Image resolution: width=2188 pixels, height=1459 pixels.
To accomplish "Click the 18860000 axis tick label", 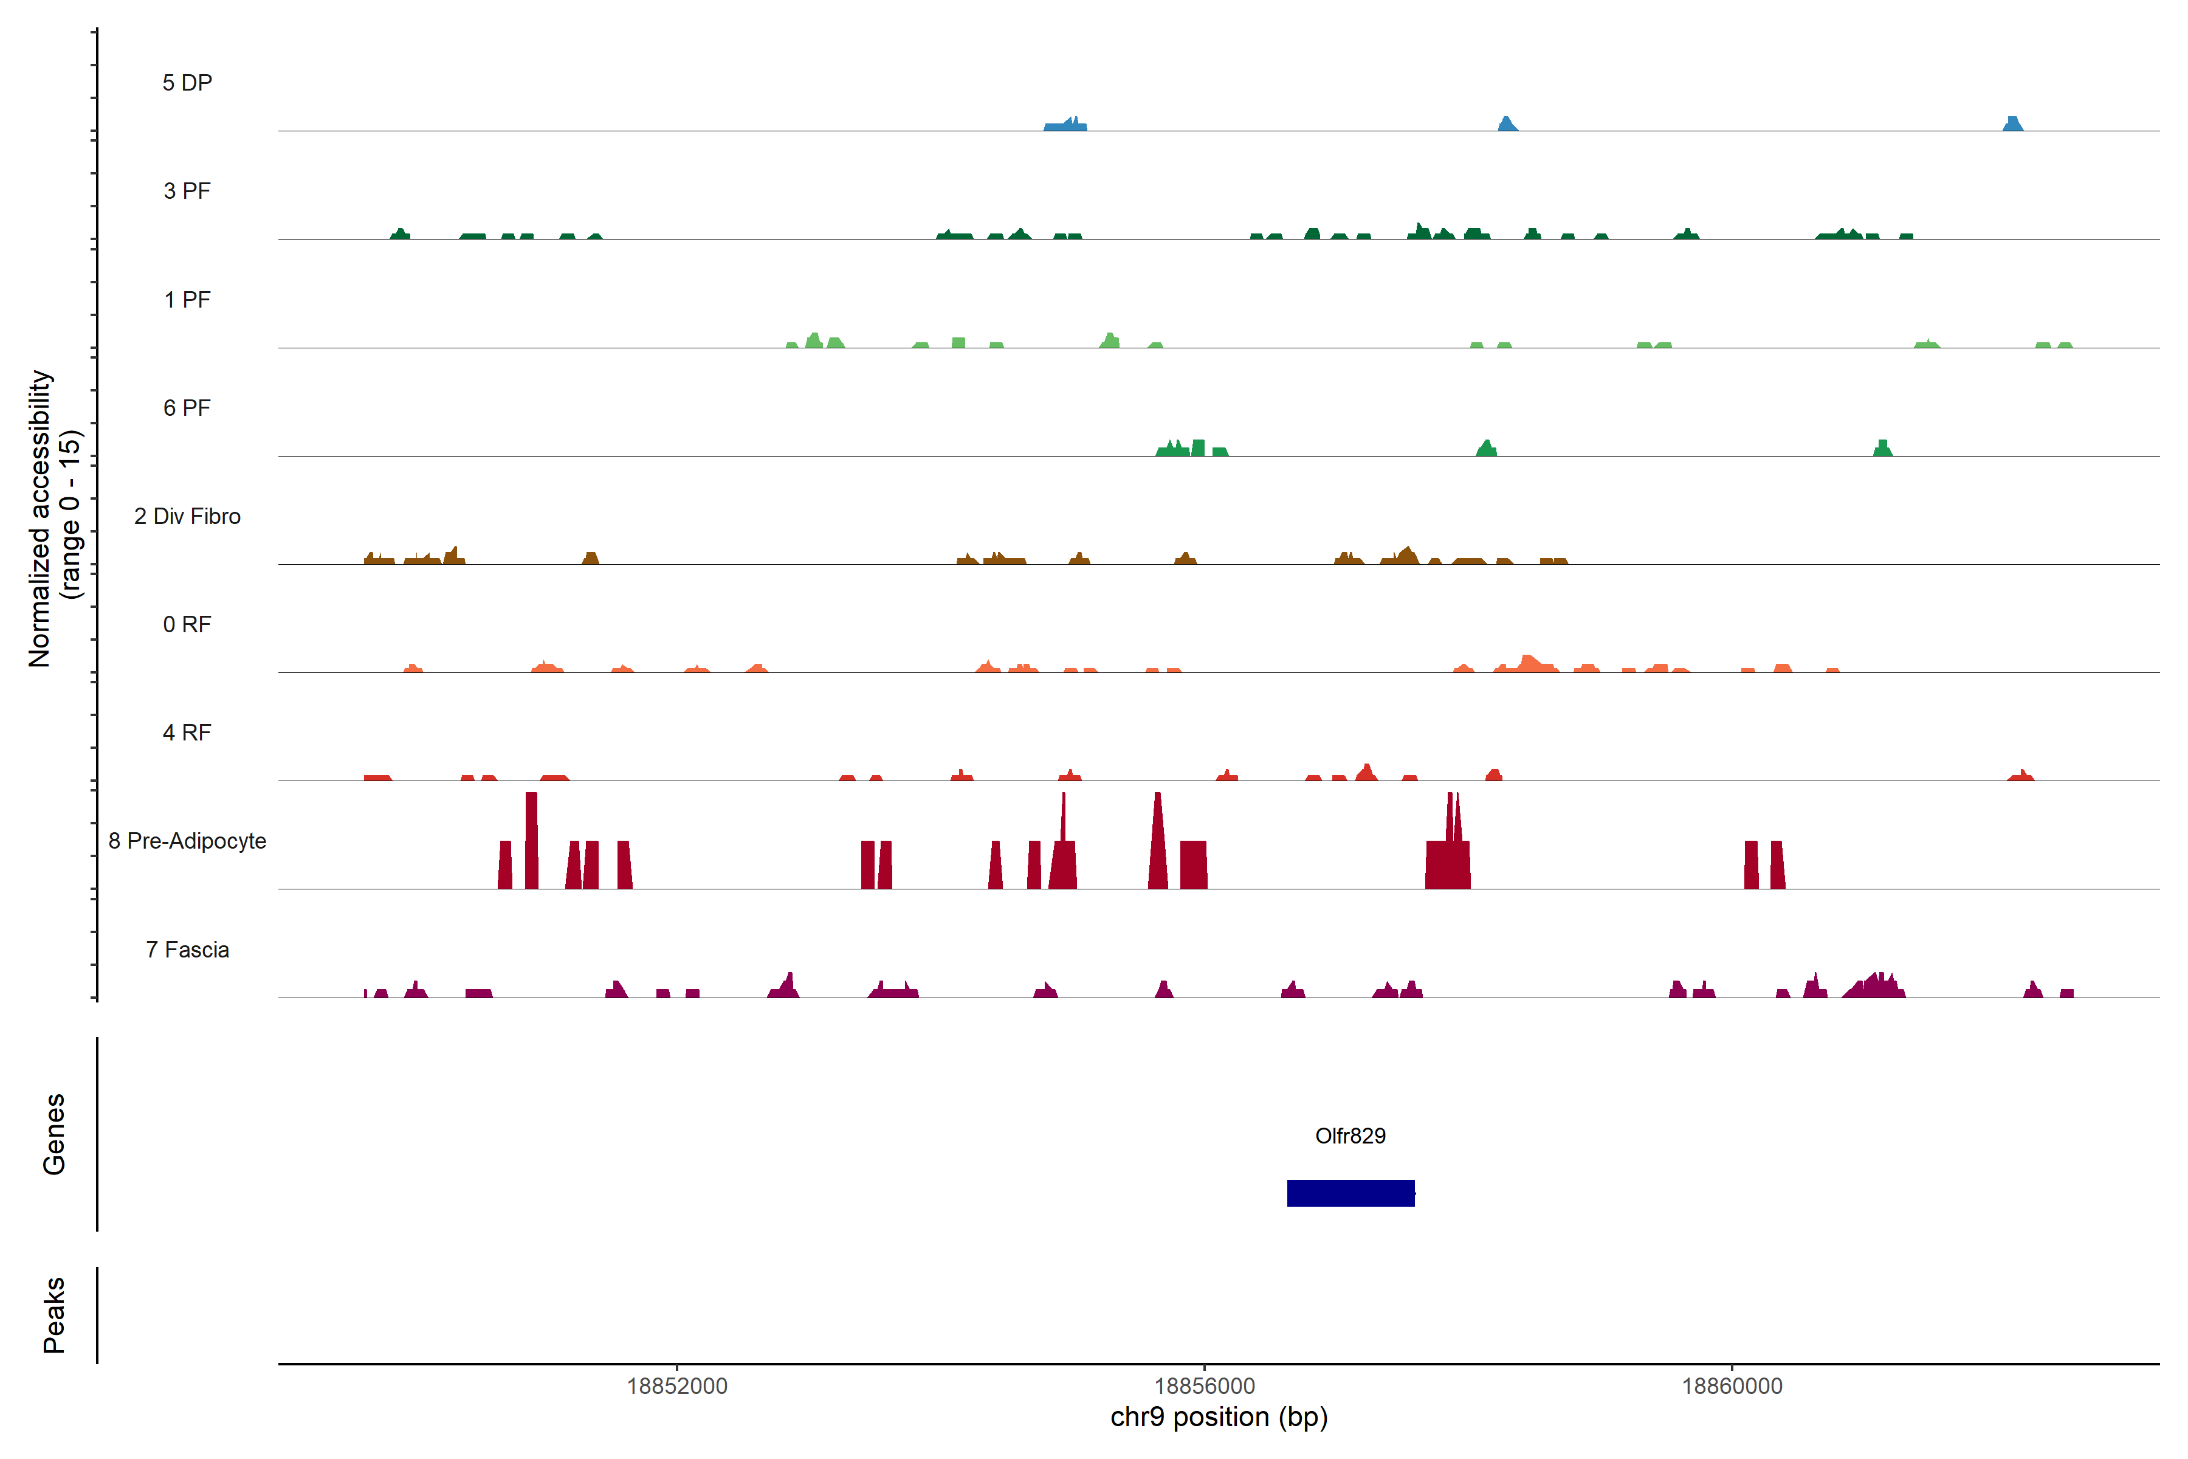I will (1732, 1385).
